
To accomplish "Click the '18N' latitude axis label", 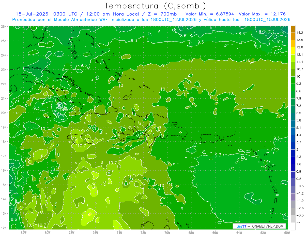I will pos(4,142).
